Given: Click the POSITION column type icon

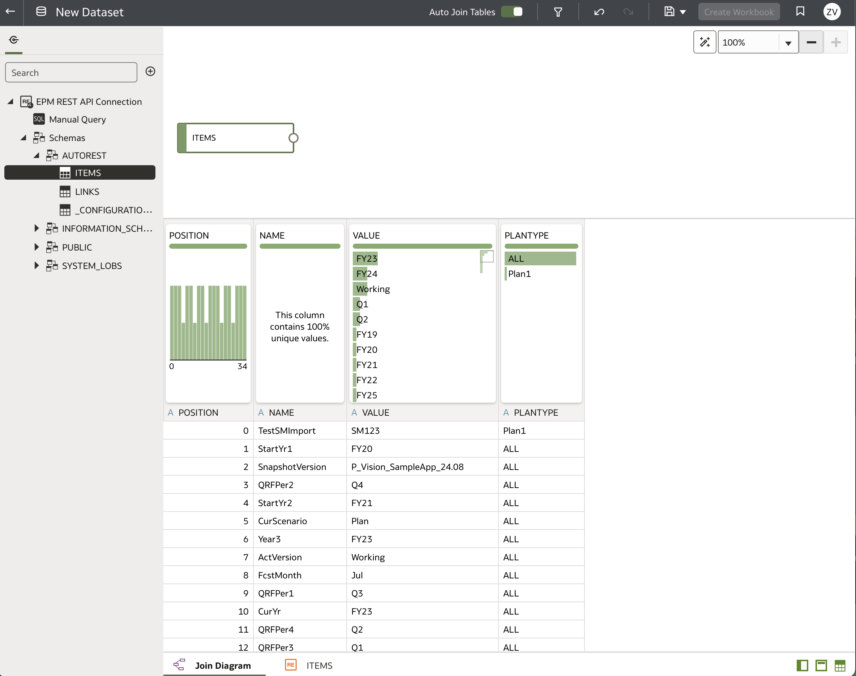Looking at the screenshot, I should click(171, 412).
